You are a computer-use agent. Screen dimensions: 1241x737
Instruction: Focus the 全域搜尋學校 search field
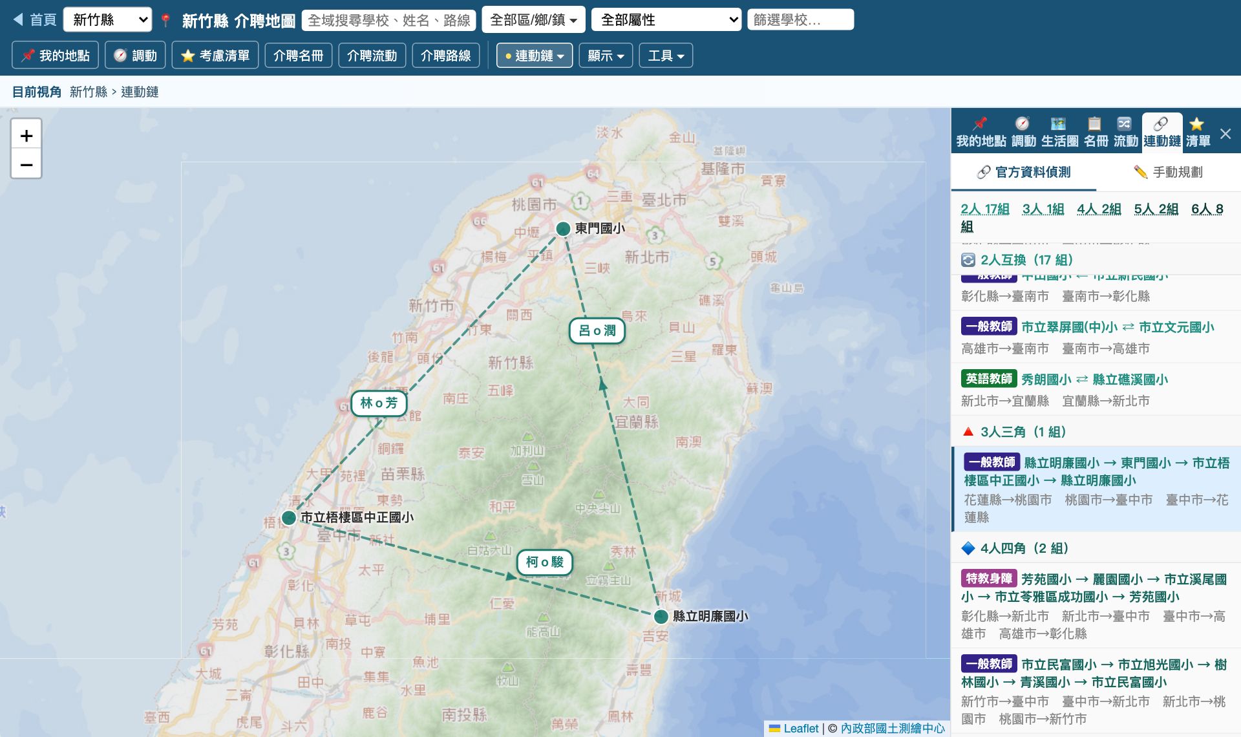pos(389,20)
